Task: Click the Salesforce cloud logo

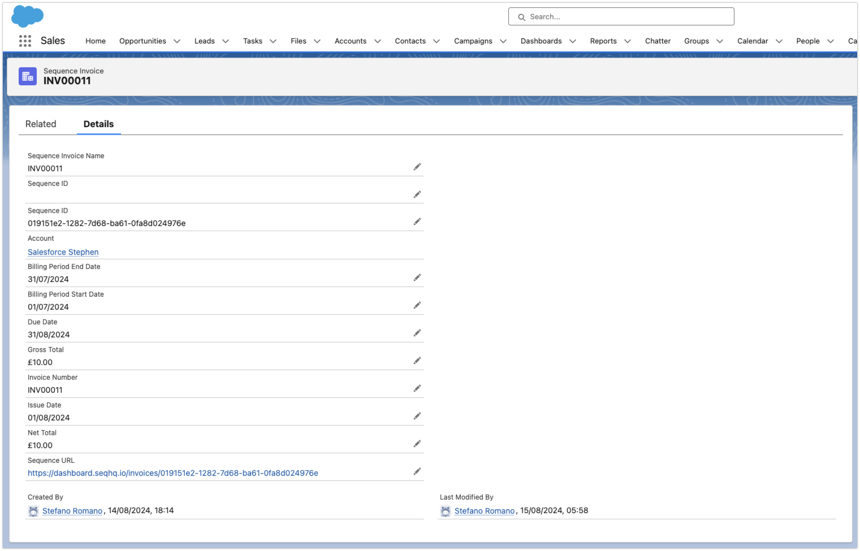Action: tap(27, 16)
